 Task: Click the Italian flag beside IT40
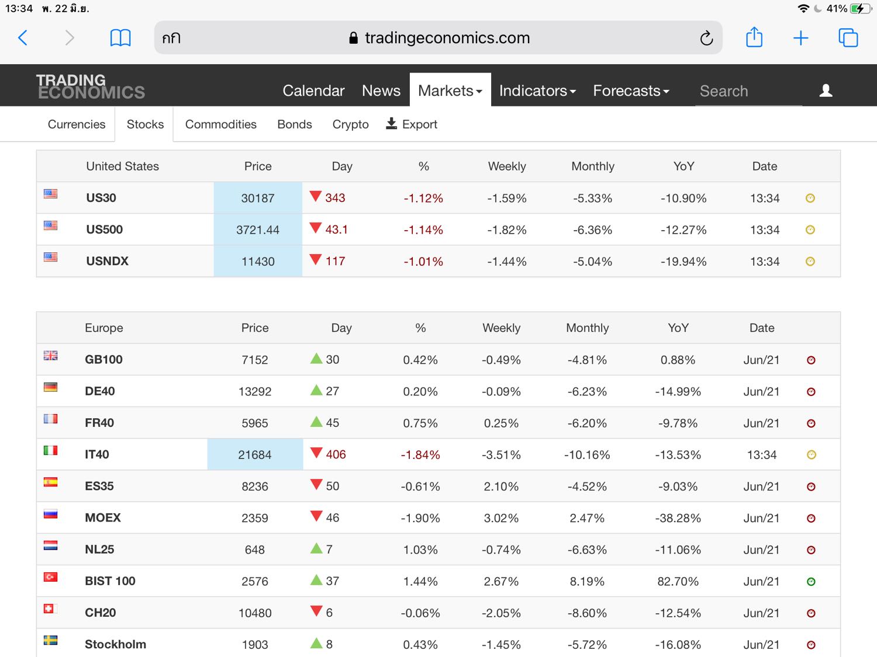tap(51, 450)
